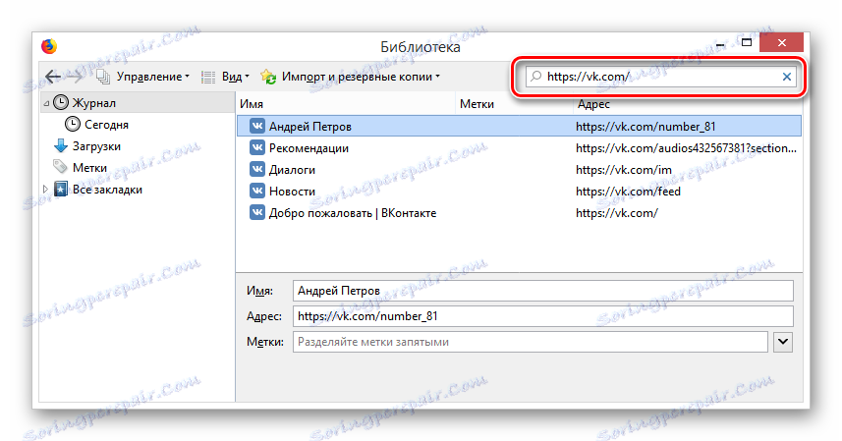Open Импорт и резервные копии menu
This screenshot has width=842, height=441.
(x=361, y=77)
